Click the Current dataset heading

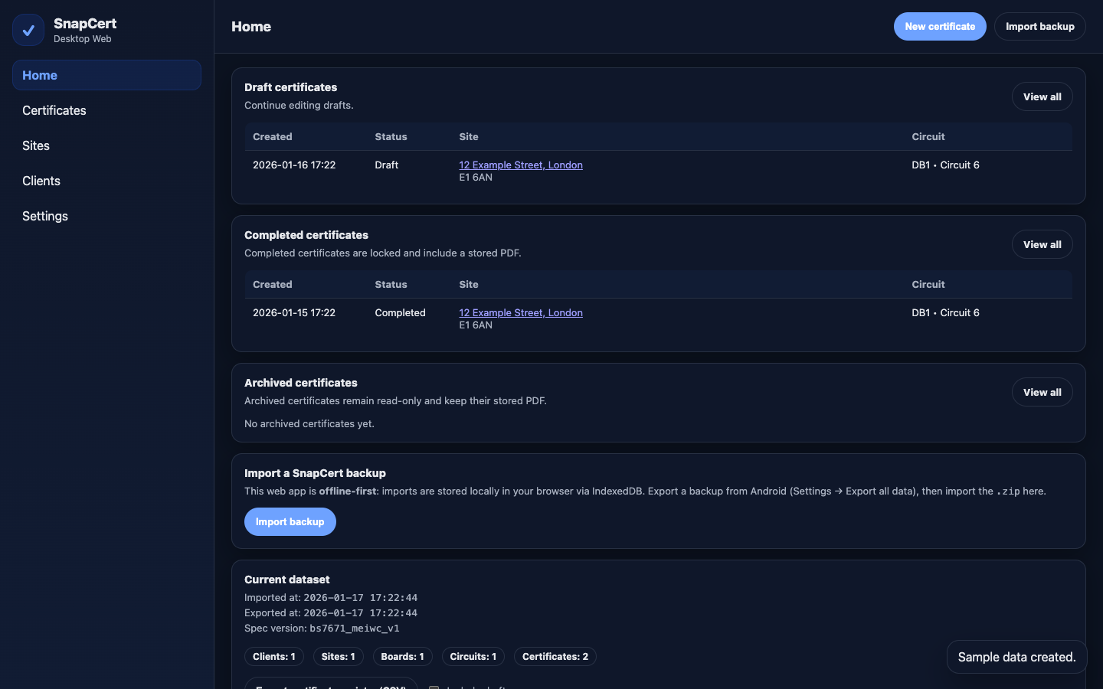[286, 580]
